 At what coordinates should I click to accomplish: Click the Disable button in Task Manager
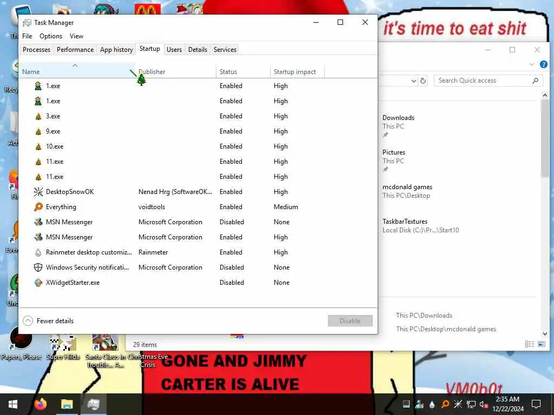pos(350,321)
